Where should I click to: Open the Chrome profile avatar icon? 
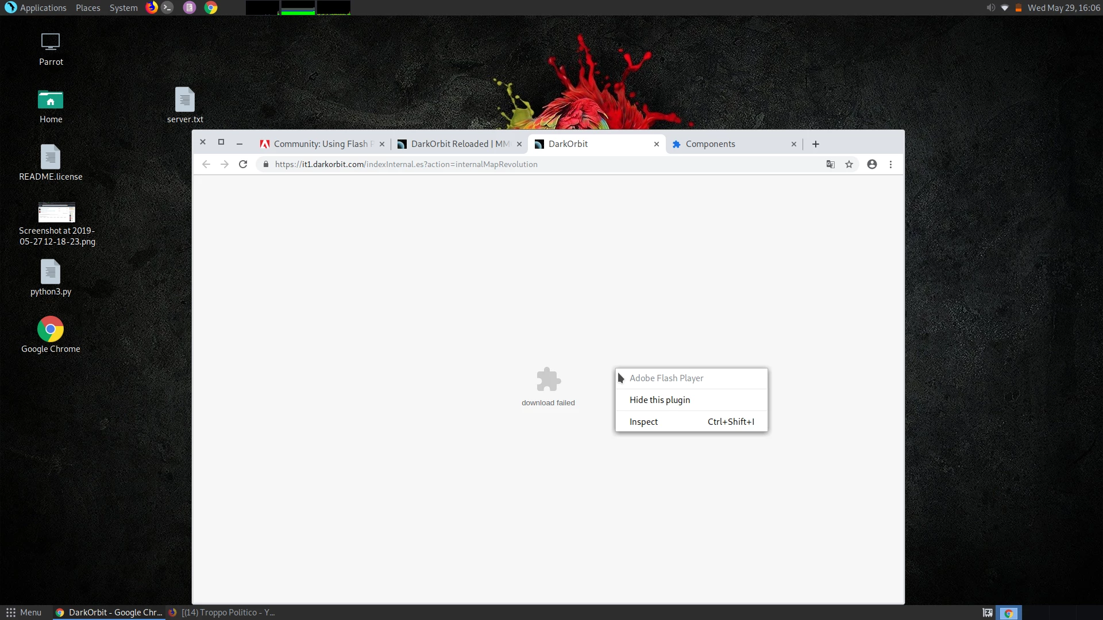(x=871, y=164)
